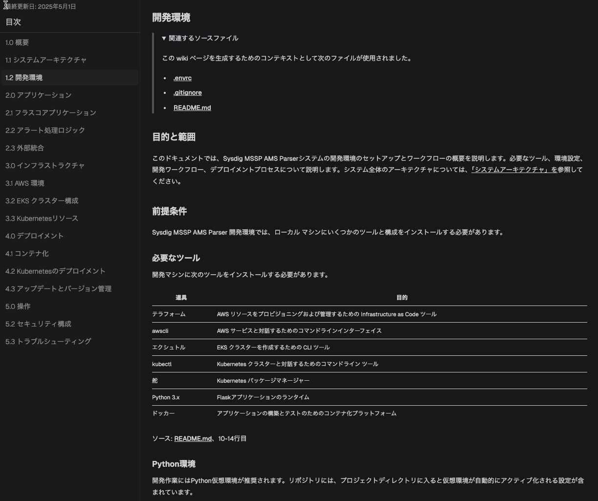Follow the システムアーキテクチャ reference link

coord(513,170)
